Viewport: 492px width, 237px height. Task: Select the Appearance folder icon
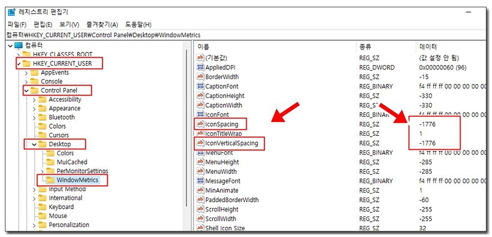tap(42, 108)
